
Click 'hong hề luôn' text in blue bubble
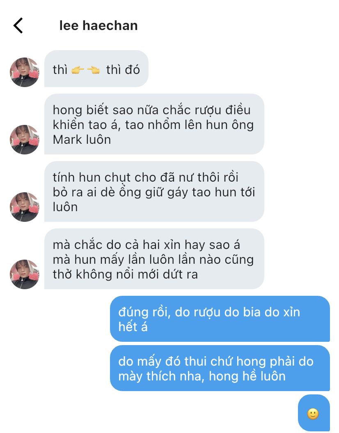(x=247, y=376)
